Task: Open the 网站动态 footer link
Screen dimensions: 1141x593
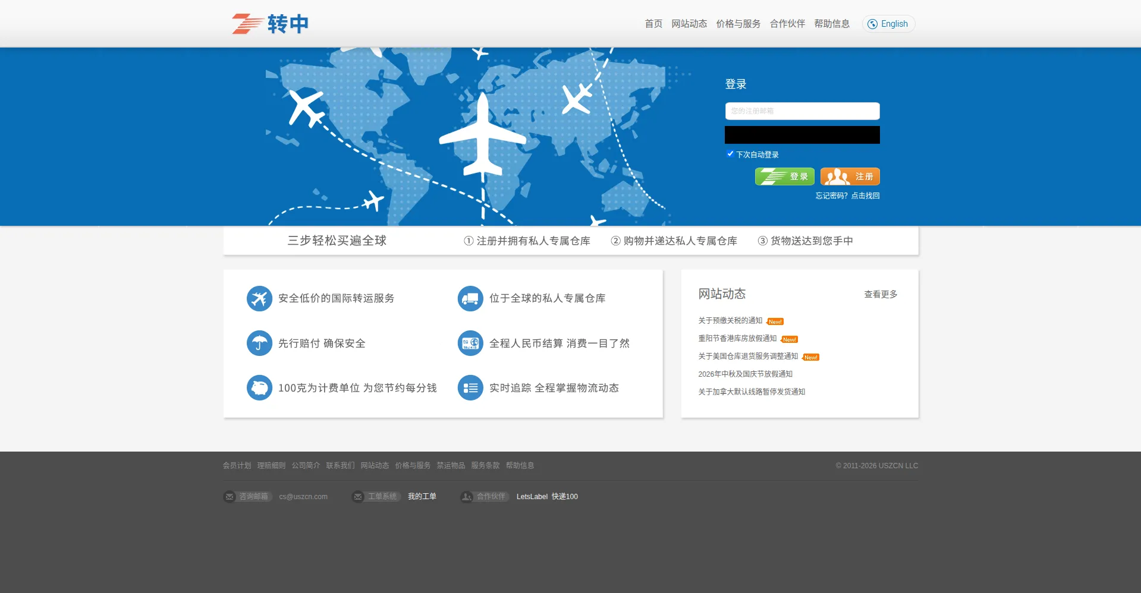Action: click(375, 465)
